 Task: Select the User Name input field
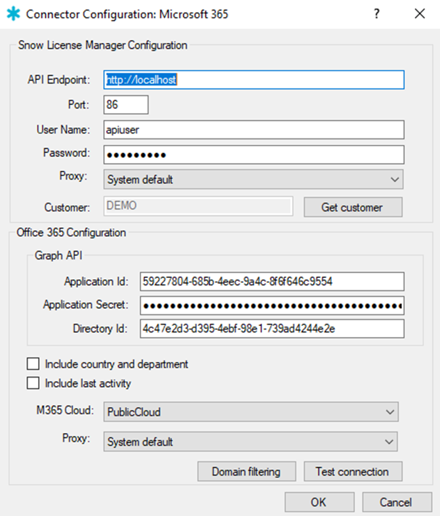tap(254, 130)
